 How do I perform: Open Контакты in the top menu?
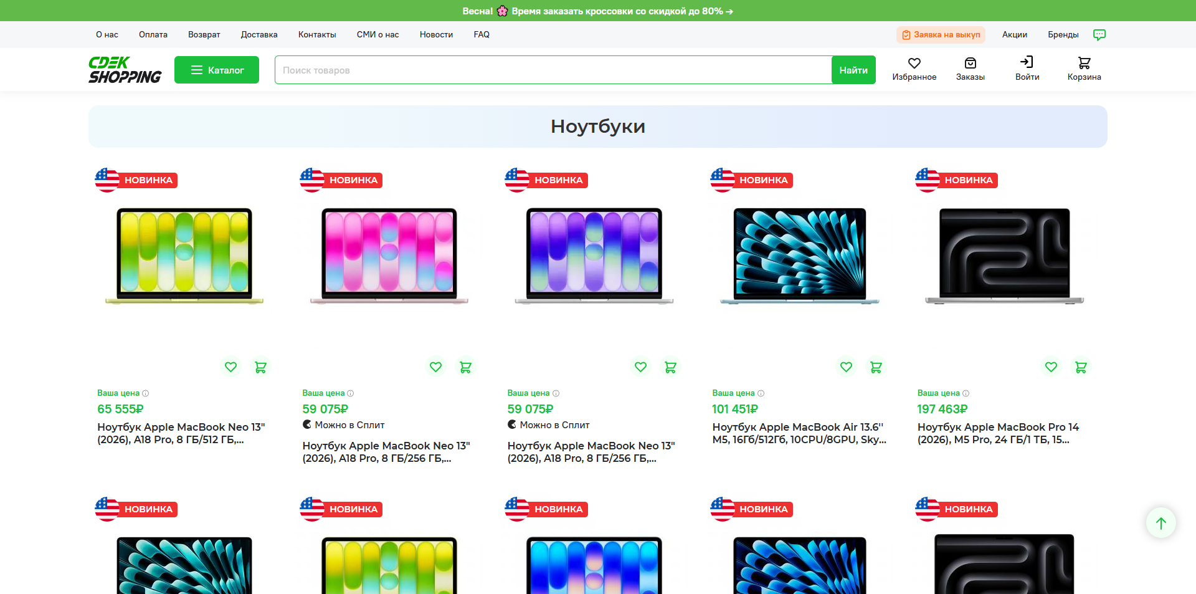tap(317, 35)
